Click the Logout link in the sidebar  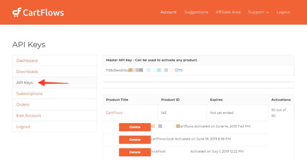23,127
